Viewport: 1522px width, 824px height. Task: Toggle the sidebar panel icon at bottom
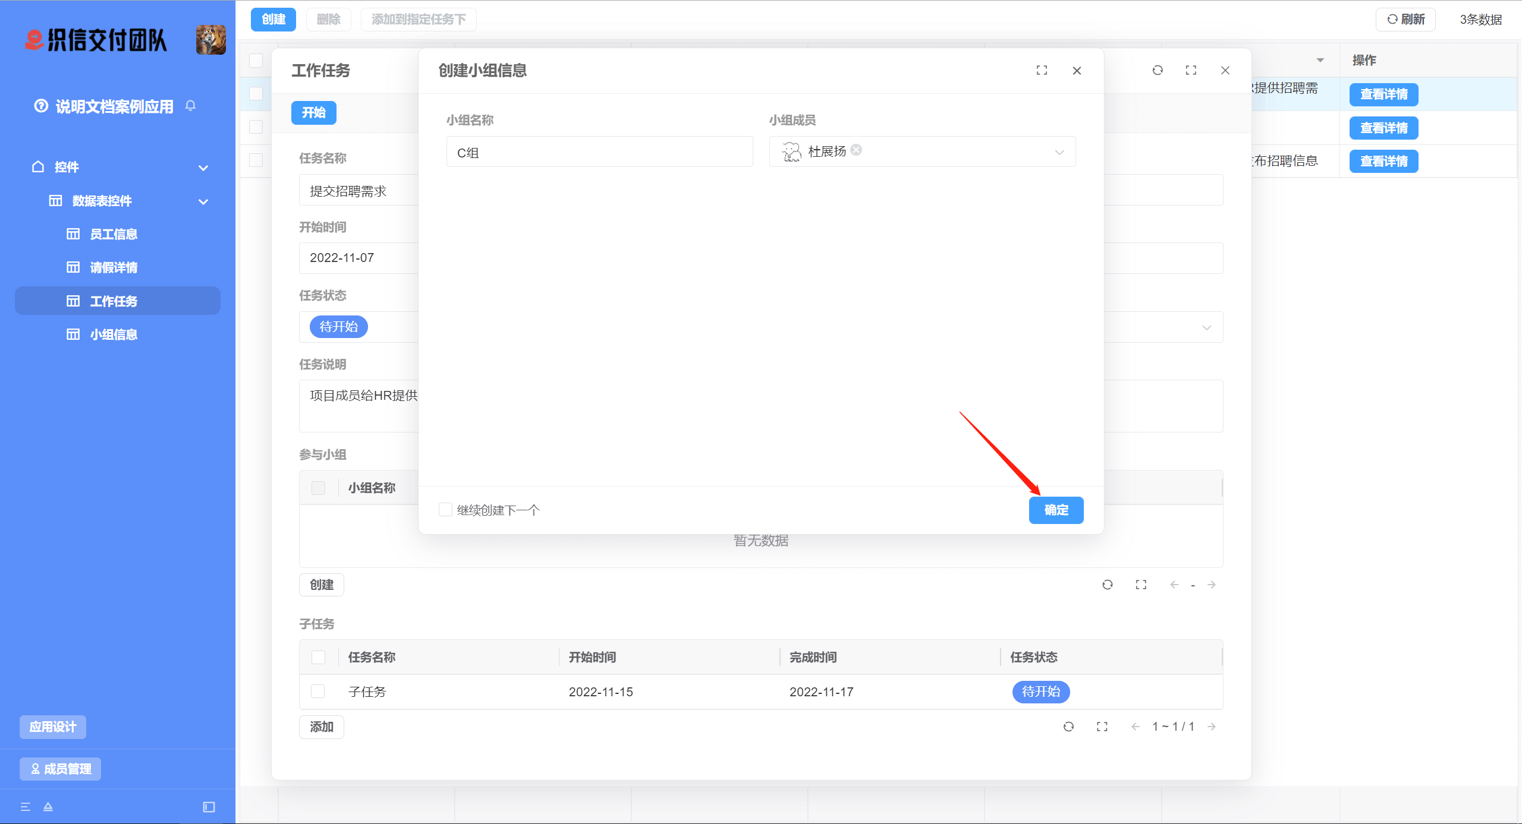click(209, 807)
